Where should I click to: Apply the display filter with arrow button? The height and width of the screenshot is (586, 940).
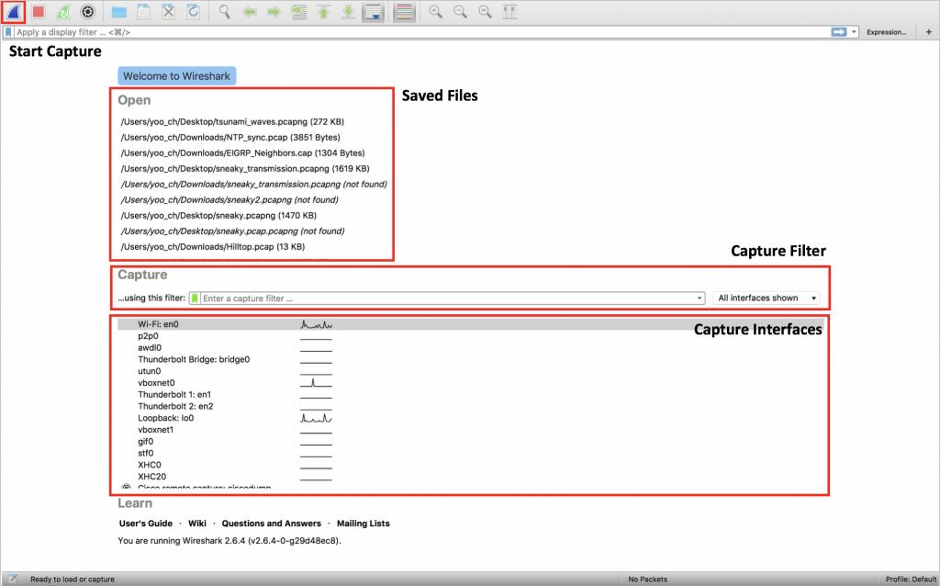(839, 32)
